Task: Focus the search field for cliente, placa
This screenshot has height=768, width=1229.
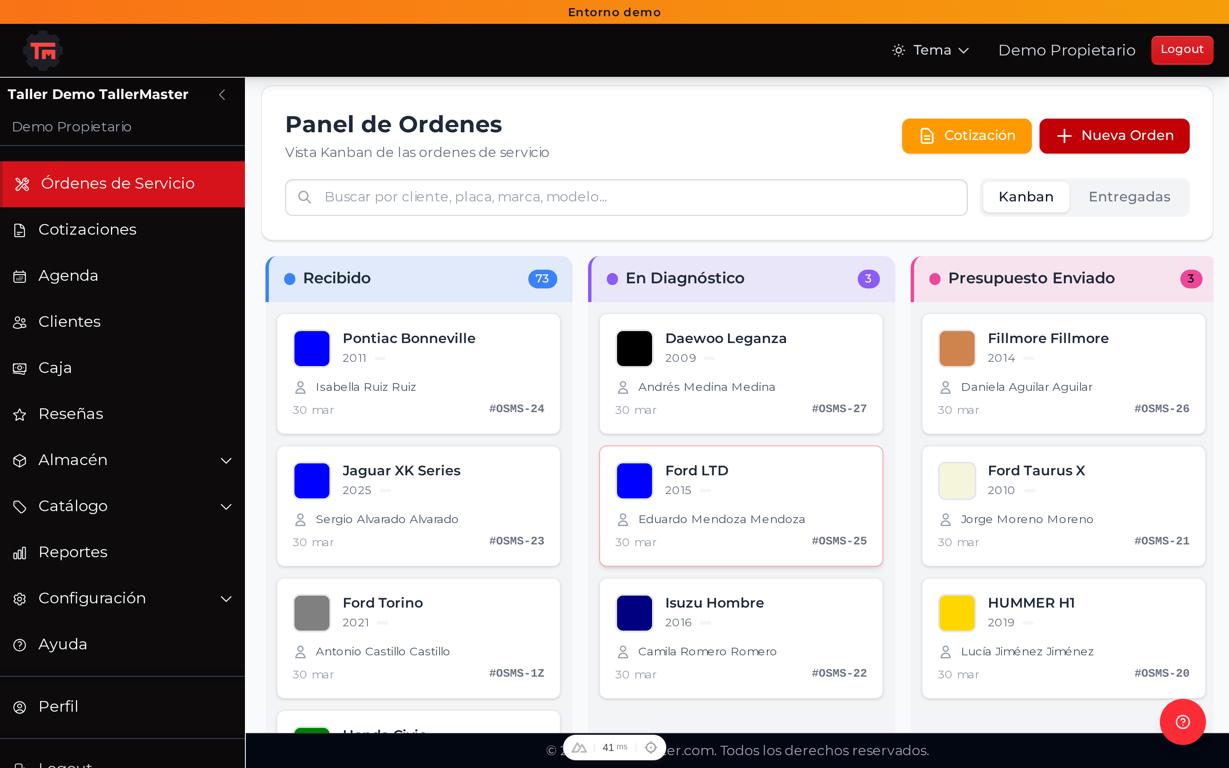Action: pos(626,197)
